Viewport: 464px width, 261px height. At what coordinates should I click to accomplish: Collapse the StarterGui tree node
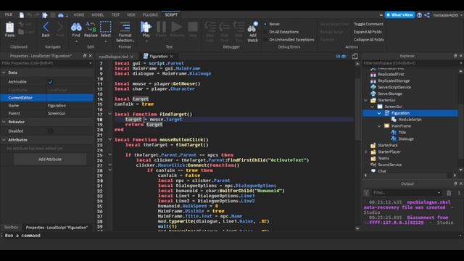(365, 100)
